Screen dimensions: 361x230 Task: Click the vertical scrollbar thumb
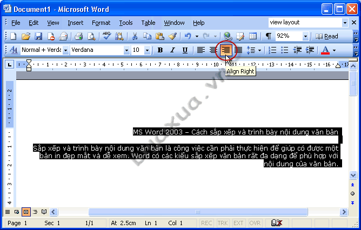tap(353, 84)
